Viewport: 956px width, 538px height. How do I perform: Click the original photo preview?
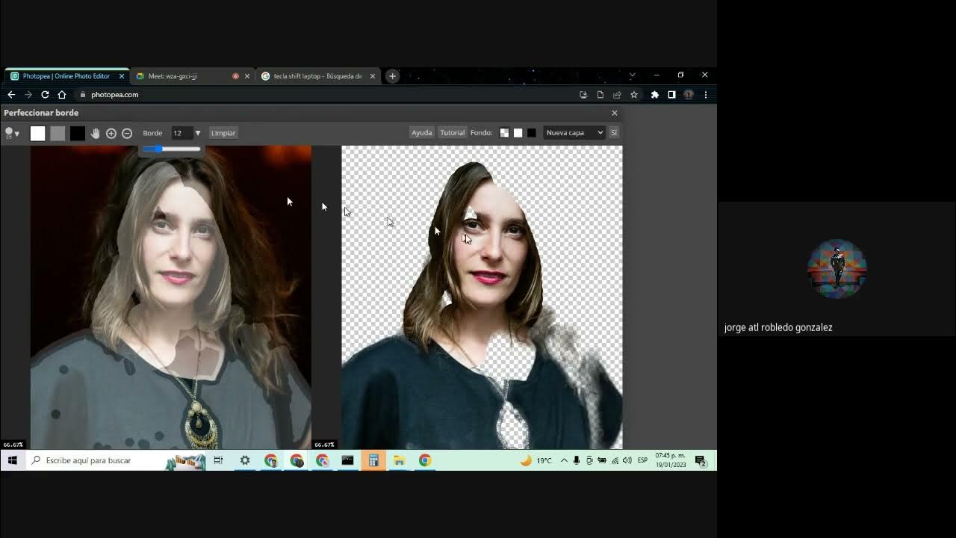pyautogui.click(x=170, y=297)
